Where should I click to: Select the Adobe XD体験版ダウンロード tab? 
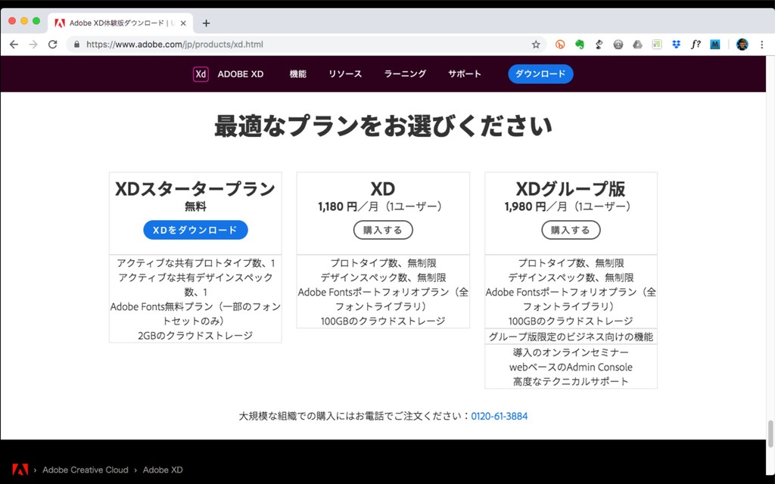pyautogui.click(x=120, y=23)
